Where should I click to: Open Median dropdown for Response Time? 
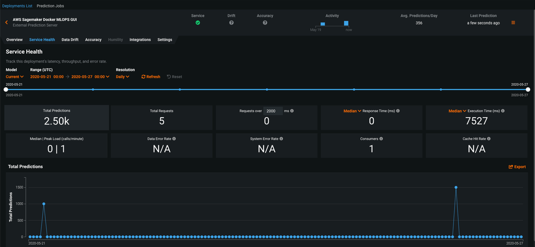(x=352, y=111)
